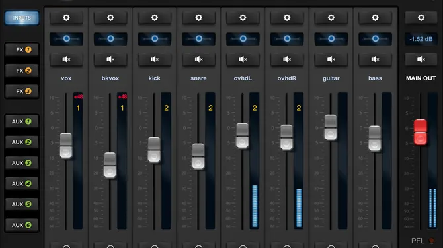Open settings gear for bass channel

(375, 18)
